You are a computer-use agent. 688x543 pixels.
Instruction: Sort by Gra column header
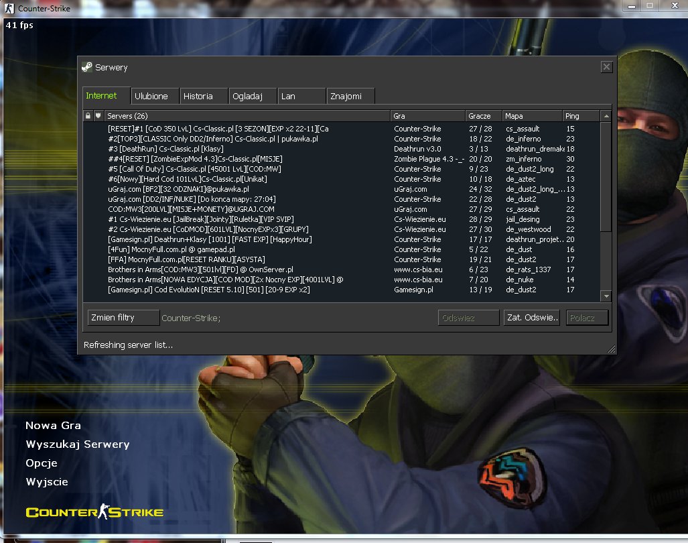click(x=428, y=116)
